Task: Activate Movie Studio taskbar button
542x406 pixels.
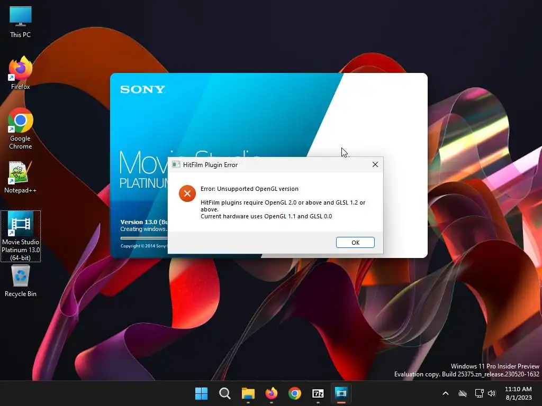Action: click(x=341, y=393)
